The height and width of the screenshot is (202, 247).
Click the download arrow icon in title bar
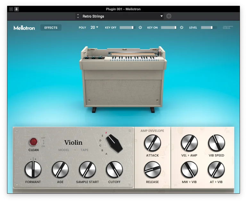[16, 9]
